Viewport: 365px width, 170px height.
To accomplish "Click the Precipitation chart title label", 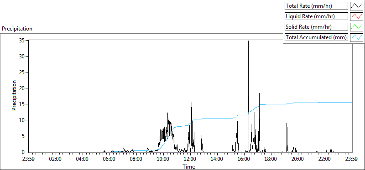I will point(17,29).
